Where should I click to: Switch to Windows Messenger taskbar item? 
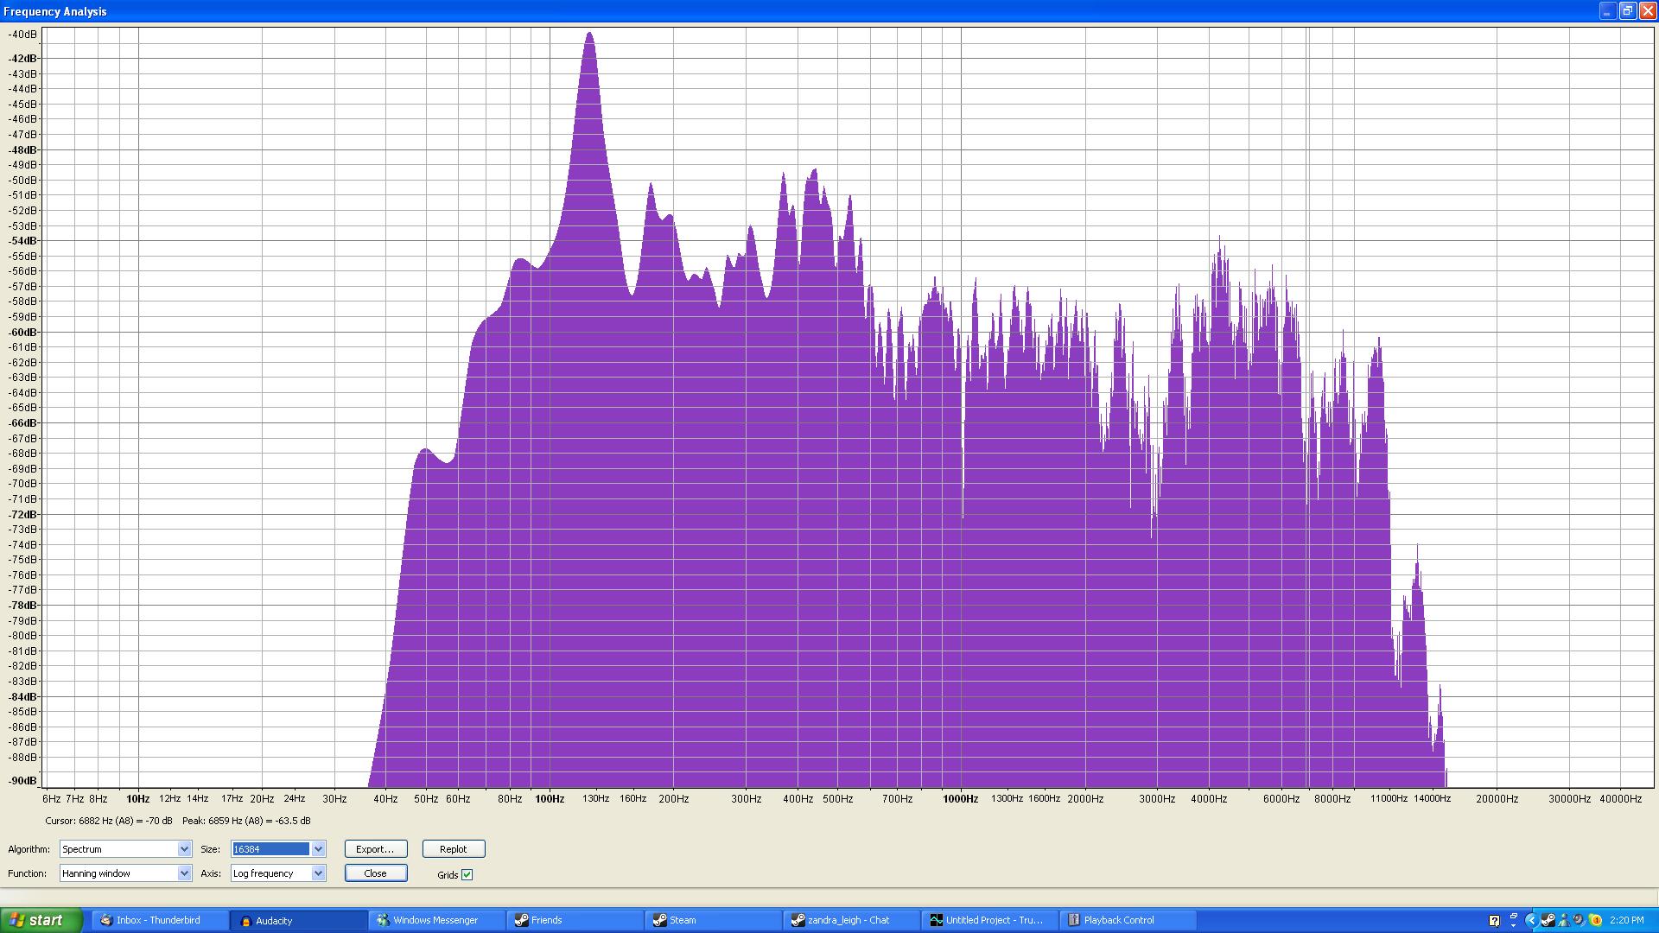[436, 920]
